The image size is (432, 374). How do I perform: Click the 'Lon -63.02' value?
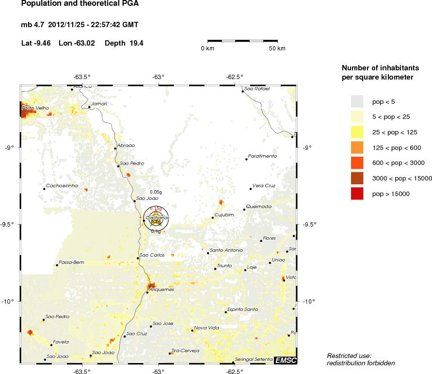[x=77, y=43]
